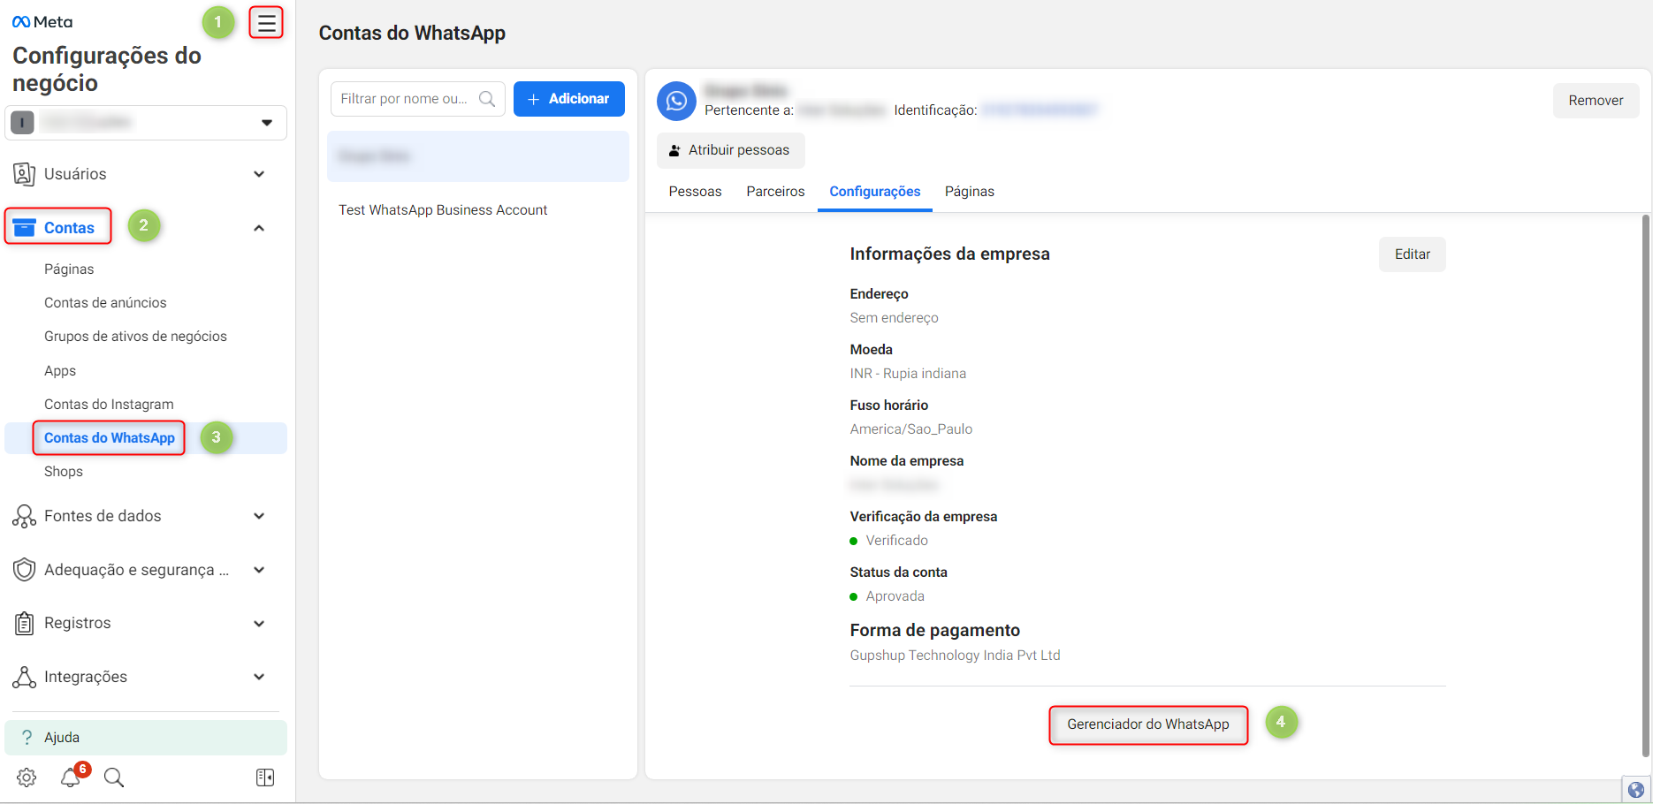Open Ajuda with the question mark icon
Screen dimensions: 1653x804
tap(27, 737)
